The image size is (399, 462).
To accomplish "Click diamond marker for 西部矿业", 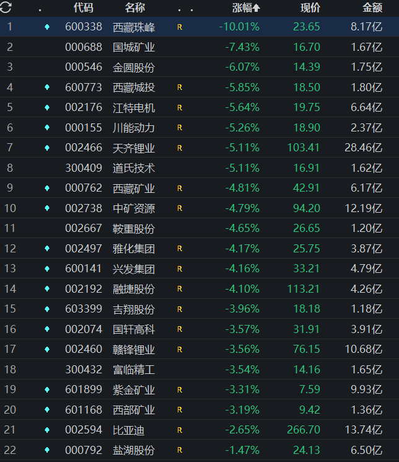I will [x=47, y=410].
